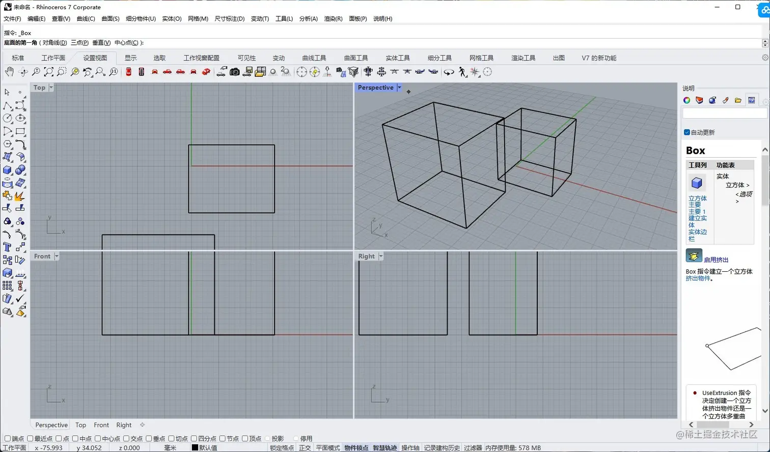Image resolution: width=770 pixels, height=452 pixels.
Task: Select the Box solid tool in sidebar
Action: pos(7,170)
